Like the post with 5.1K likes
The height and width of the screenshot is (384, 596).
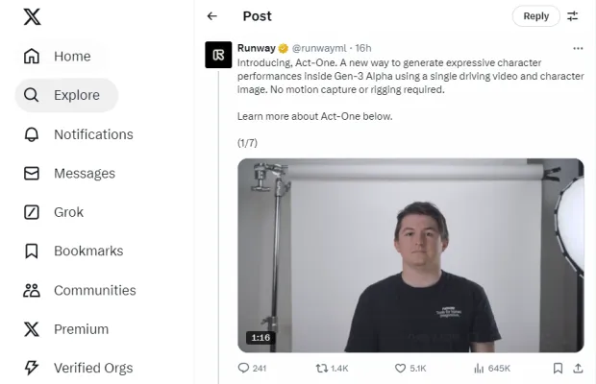tap(401, 368)
